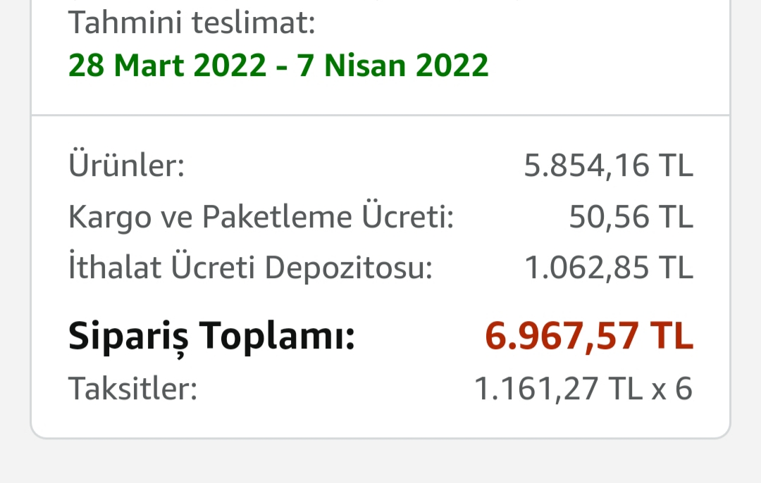Click the divider line above the price breakdown

(380, 115)
